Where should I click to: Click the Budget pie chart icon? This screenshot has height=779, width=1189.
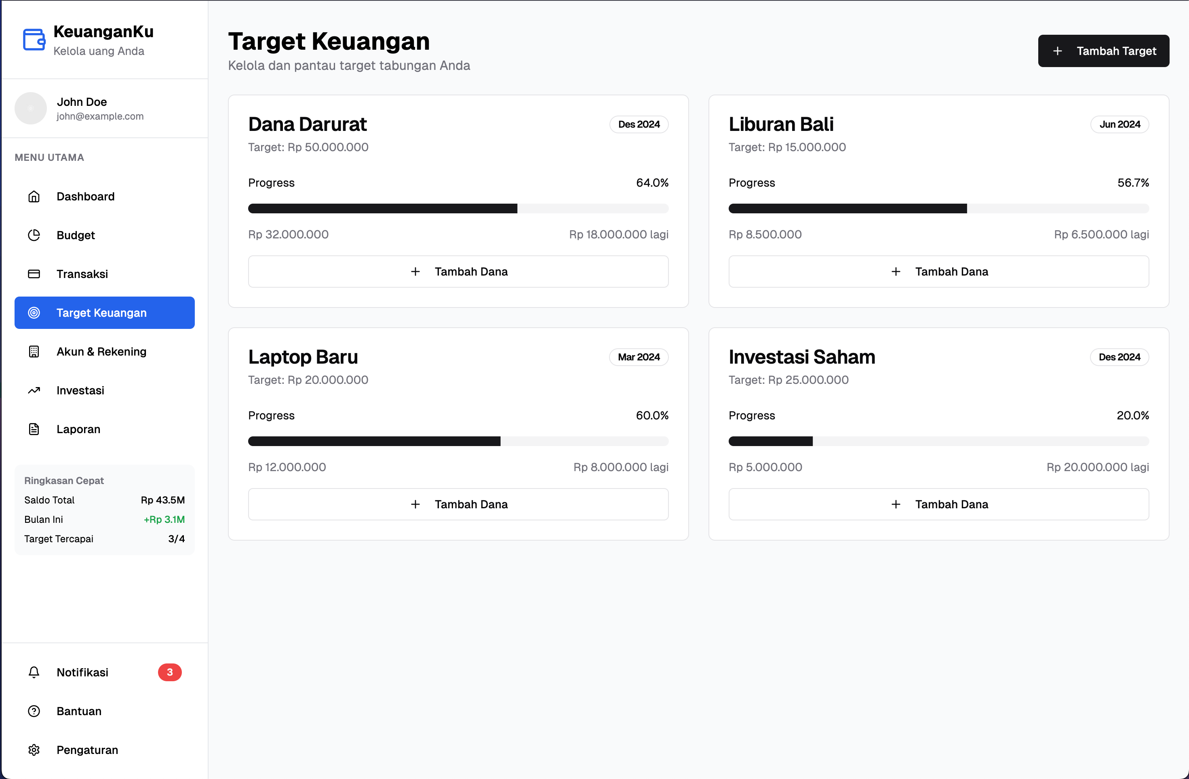coord(34,235)
